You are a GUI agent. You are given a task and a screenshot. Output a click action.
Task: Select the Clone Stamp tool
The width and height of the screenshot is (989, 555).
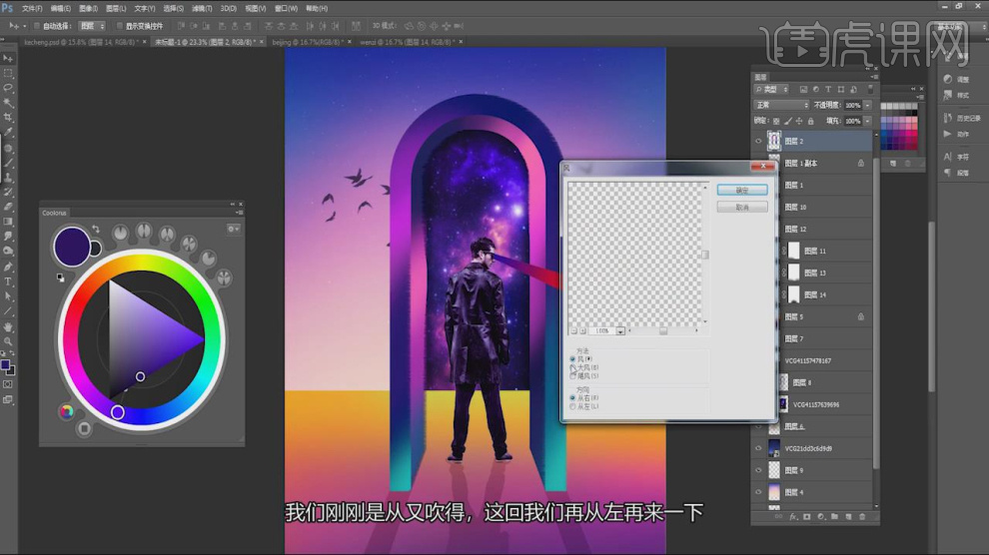8,177
